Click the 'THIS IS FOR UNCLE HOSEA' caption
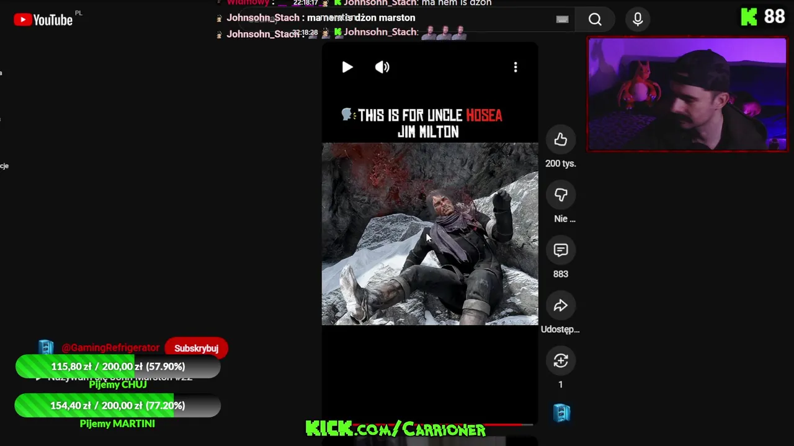 422,115
